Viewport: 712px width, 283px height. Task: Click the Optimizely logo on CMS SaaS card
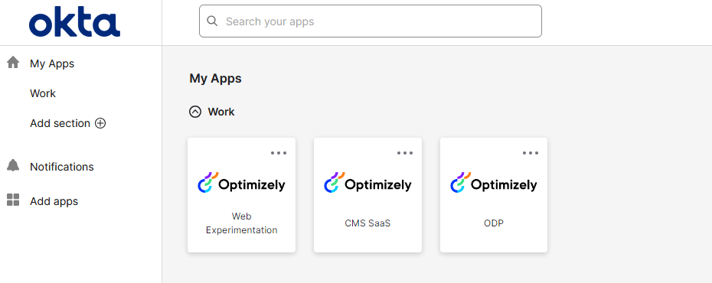coord(367,183)
